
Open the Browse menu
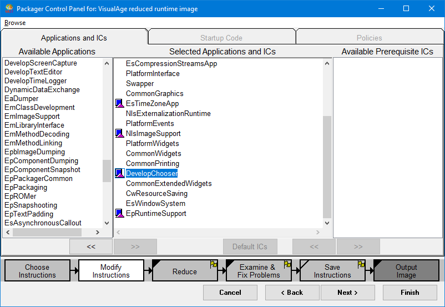tap(15, 23)
